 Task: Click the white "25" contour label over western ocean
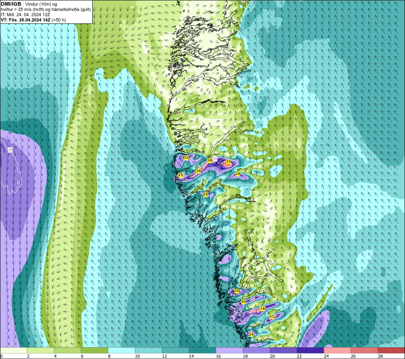[10, 150]
